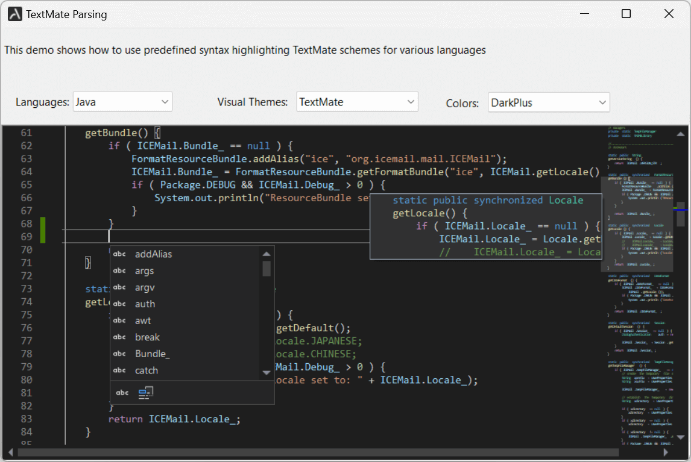This screenshot has width=691, height=462.
Task: Click getDefault(); on line 76
Action: click(x=314, y=328)
